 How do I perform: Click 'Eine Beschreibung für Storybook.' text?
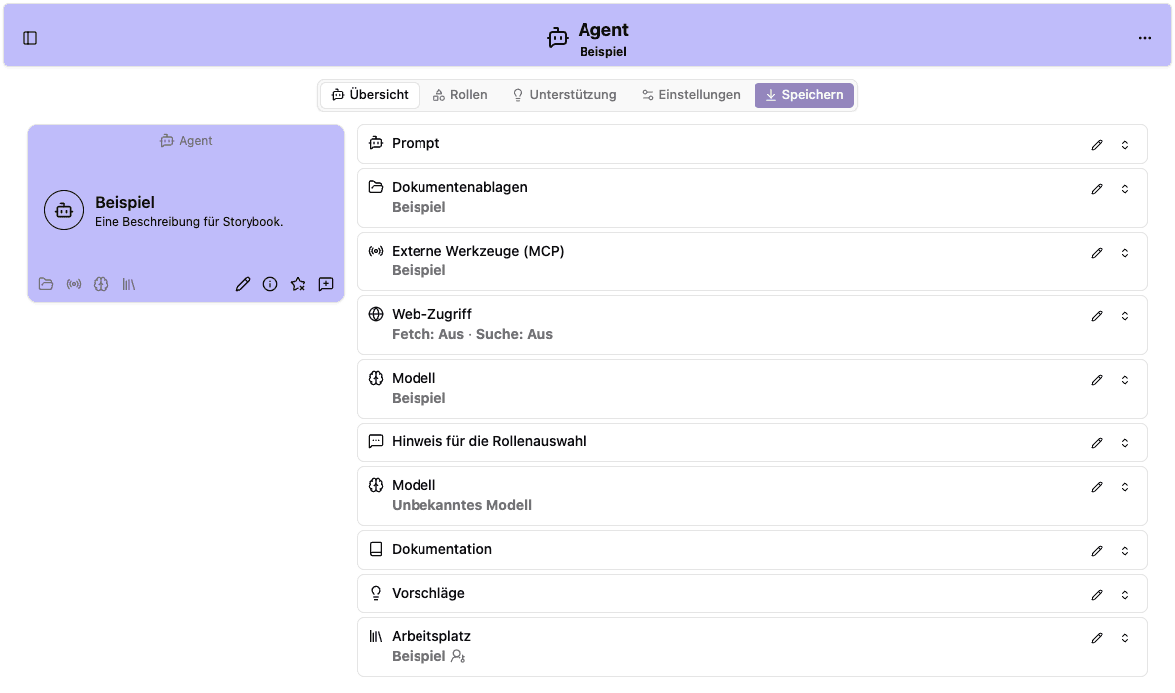click(x=190, y=222)
